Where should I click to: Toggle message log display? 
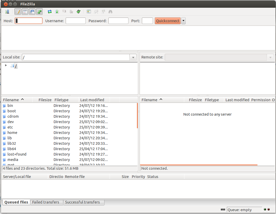point(18,12)
